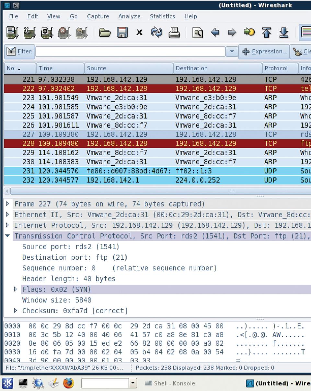311x391 pixels.
Task: Open a capture file with folder icon
Action: click(105, 32)
